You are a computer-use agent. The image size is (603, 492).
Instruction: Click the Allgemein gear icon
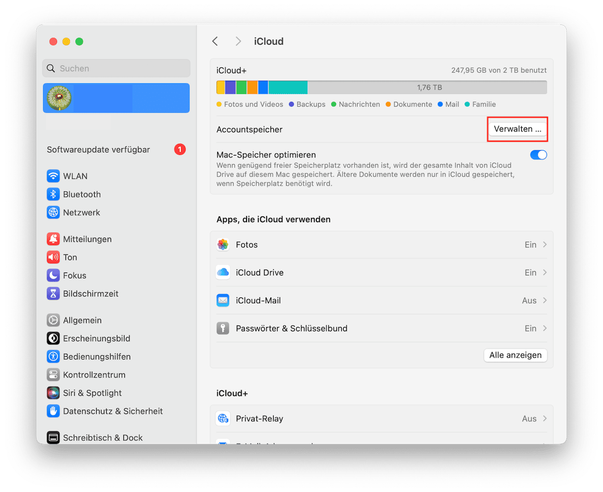point(53,320)
